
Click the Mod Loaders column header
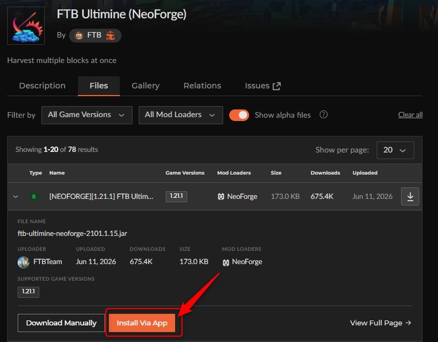pyautogui.click(x=234, y=173)
